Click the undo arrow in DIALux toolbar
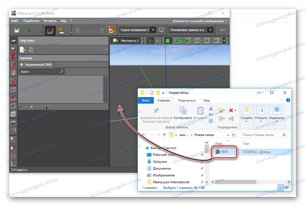The width and height of the screenshot is (305, 206). 27,30
